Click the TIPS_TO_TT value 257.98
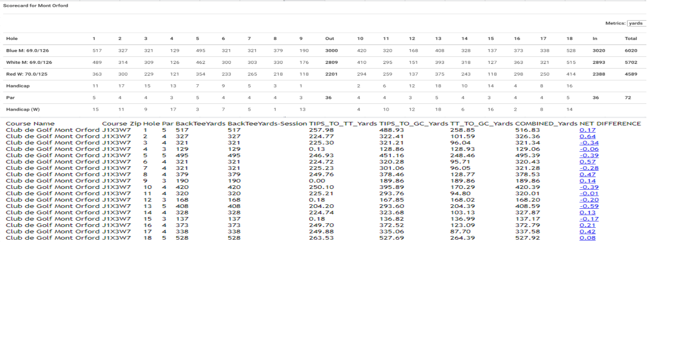This screenshot has height=337, width=690. [321, 130]
